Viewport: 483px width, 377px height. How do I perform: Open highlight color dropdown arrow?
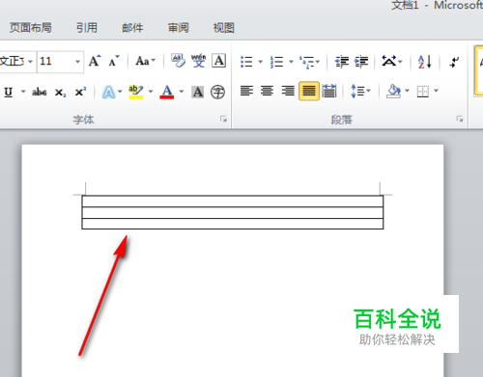(x=151, y=92)
